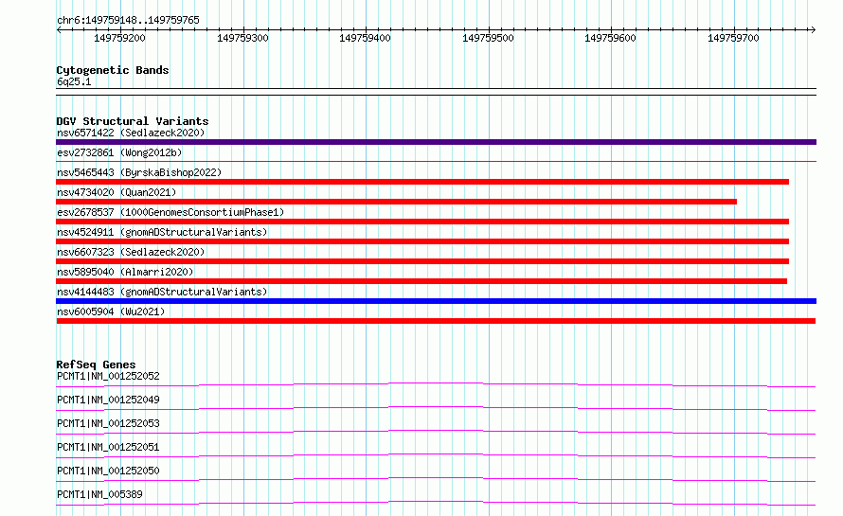Click ruler position 149759600

(610, 38)
